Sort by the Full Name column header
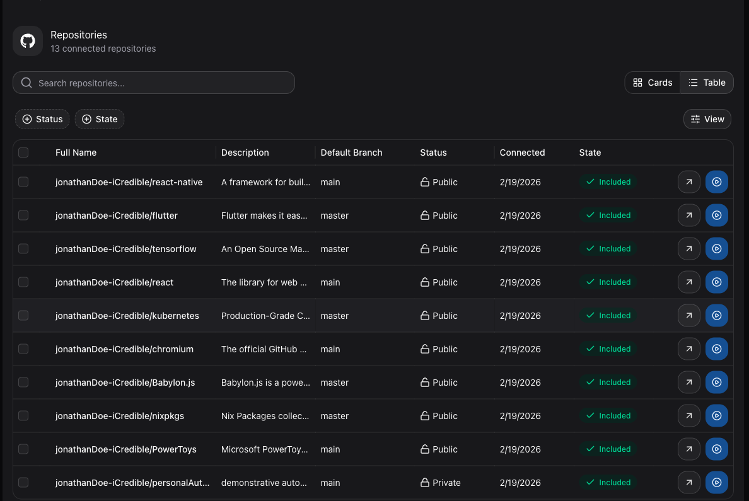Screen dimensions: 749x501 pyautogui.click(x=76, y=153)
